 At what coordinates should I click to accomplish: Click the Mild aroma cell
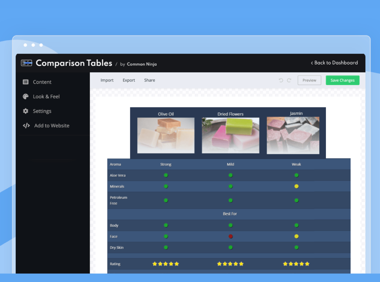click(x=230, y=164)
